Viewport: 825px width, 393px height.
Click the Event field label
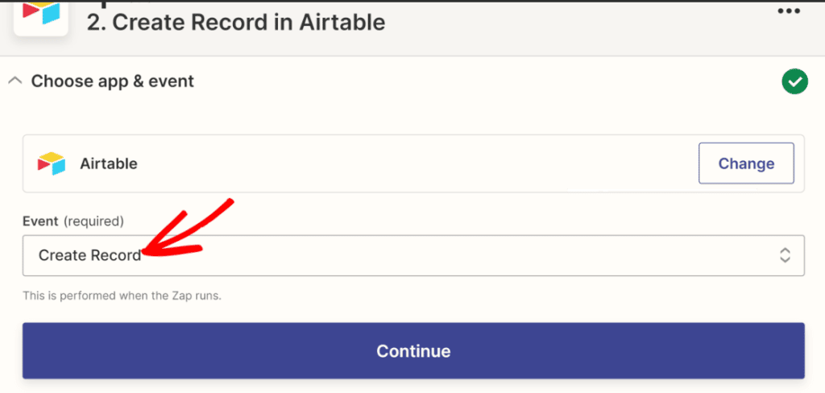click(x=39, y=220)
